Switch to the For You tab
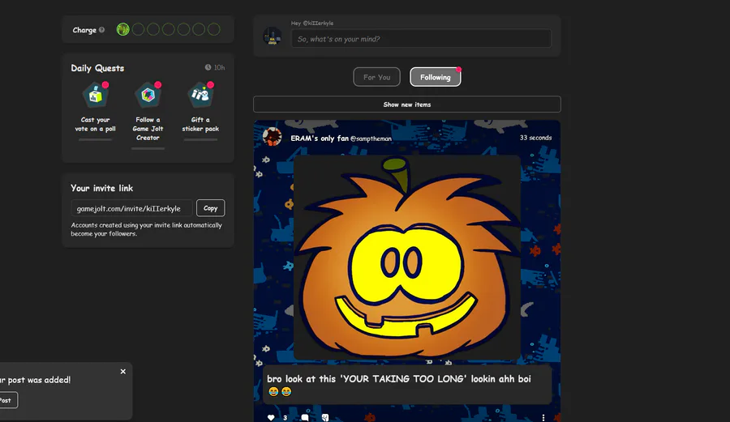 pos(376,77)
